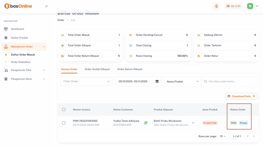Open the Rp 0.00 wallet balance
Screen dimensions: 263x146
click(233, 6)
